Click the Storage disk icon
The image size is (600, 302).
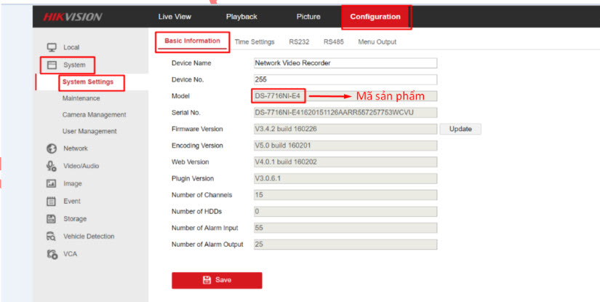[x=52, y=218]
